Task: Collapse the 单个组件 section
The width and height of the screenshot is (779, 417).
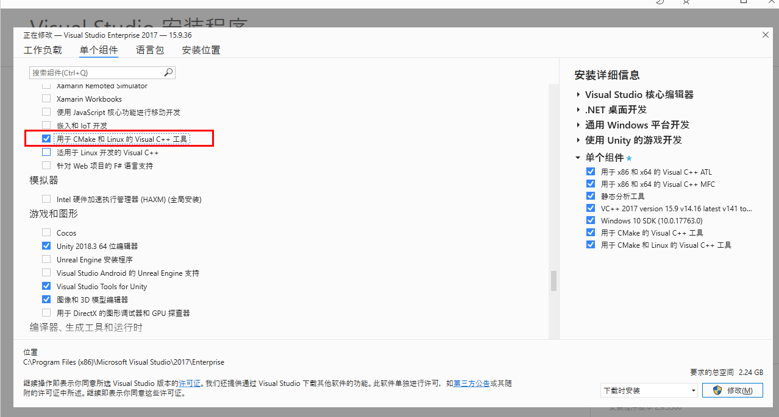Action: [578, 157]
